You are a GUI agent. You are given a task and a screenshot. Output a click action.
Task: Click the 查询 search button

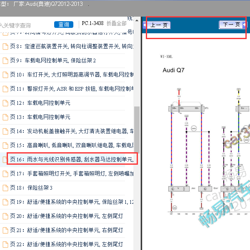click(64, 25)
